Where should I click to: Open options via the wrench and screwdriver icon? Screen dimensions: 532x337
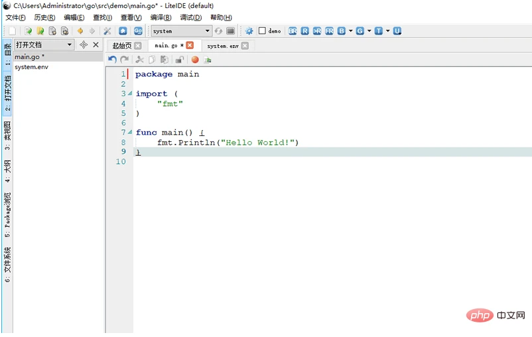(x=107, y=31)
